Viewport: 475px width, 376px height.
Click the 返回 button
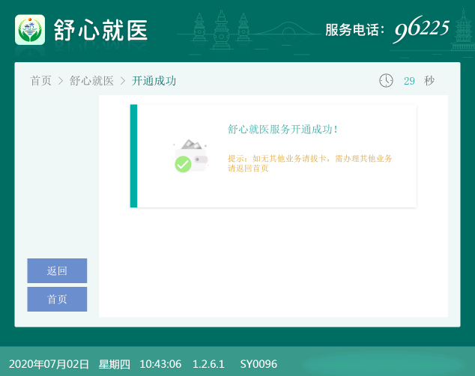point(57,270)
